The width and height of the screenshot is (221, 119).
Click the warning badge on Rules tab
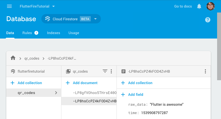(x=36, y=33)
